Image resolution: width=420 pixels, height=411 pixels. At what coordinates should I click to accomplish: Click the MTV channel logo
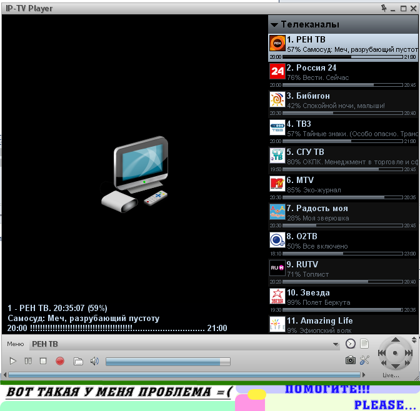click(277, 184)
